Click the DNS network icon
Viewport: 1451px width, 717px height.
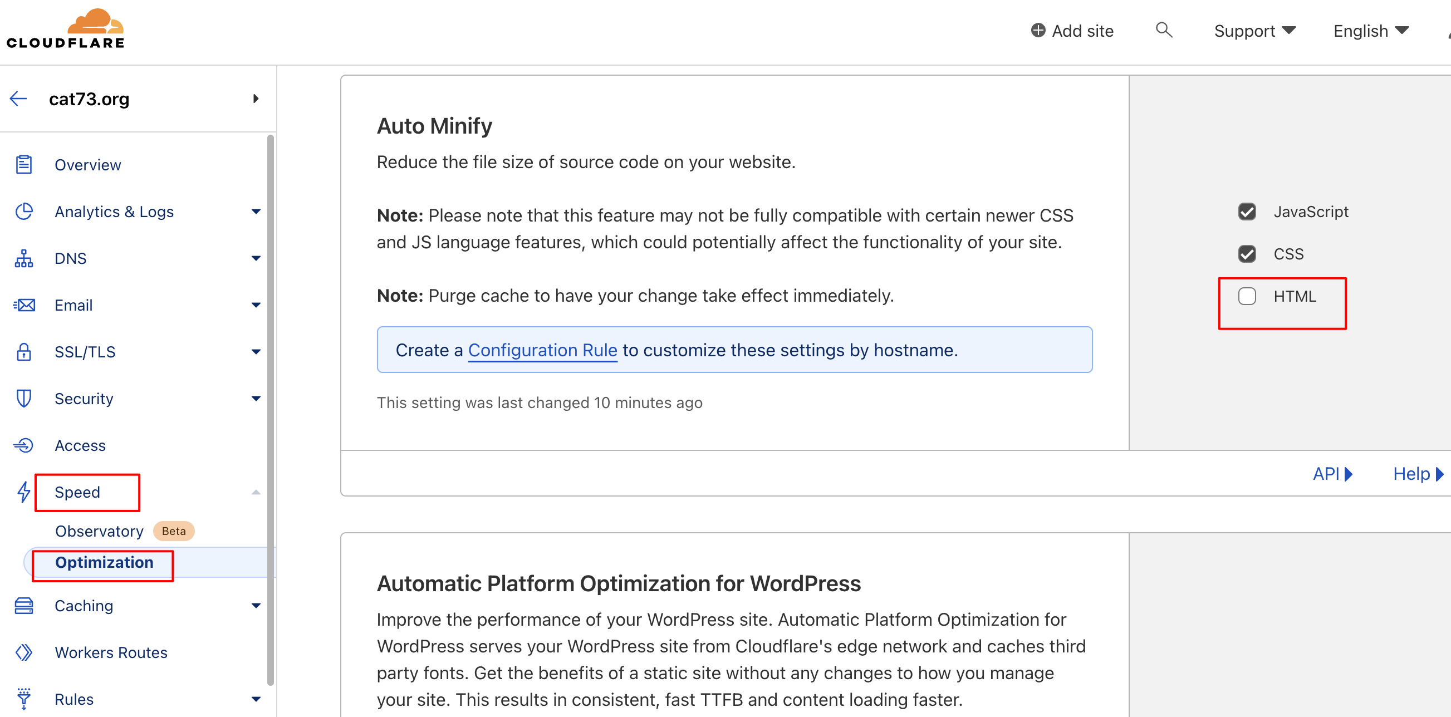[23, 258]
